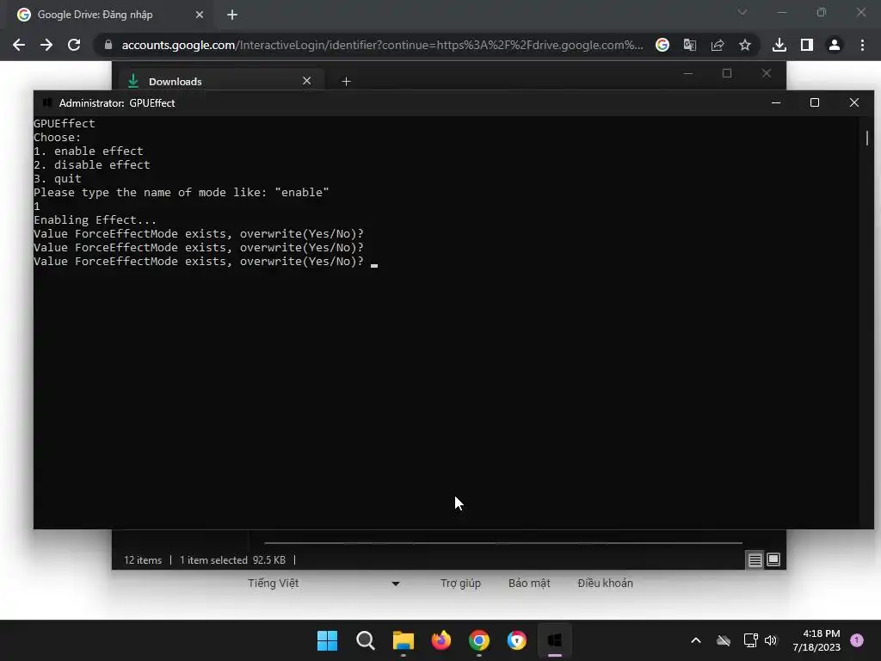Bookmark this page with the star
Screen dimensions: 881x661
point(745,45)
